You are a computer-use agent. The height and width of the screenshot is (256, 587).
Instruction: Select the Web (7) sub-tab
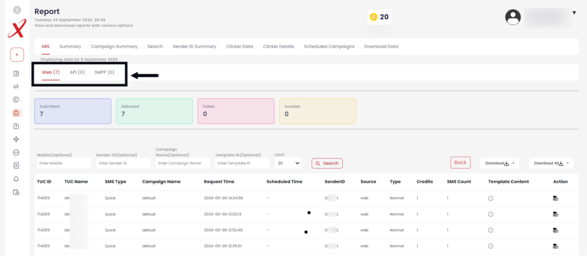coord(50,72)
